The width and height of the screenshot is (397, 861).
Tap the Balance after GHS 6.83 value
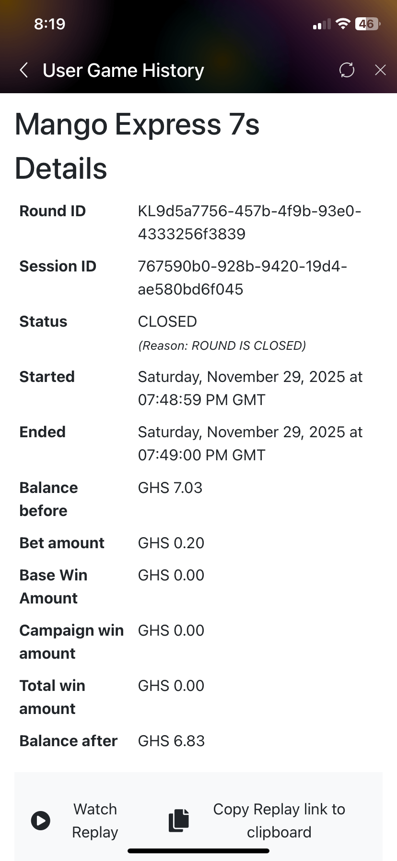(x=171, y=741)
